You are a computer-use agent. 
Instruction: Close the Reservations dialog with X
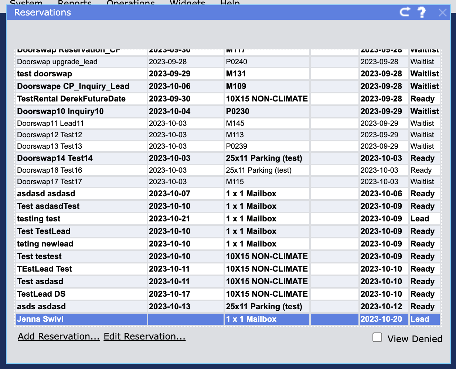point(442,13)
